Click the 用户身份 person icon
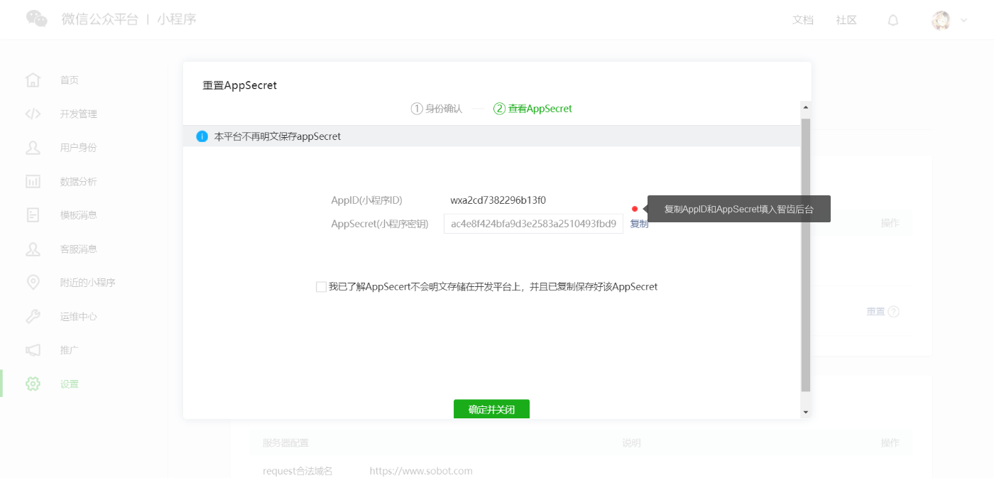 point(33,148)
